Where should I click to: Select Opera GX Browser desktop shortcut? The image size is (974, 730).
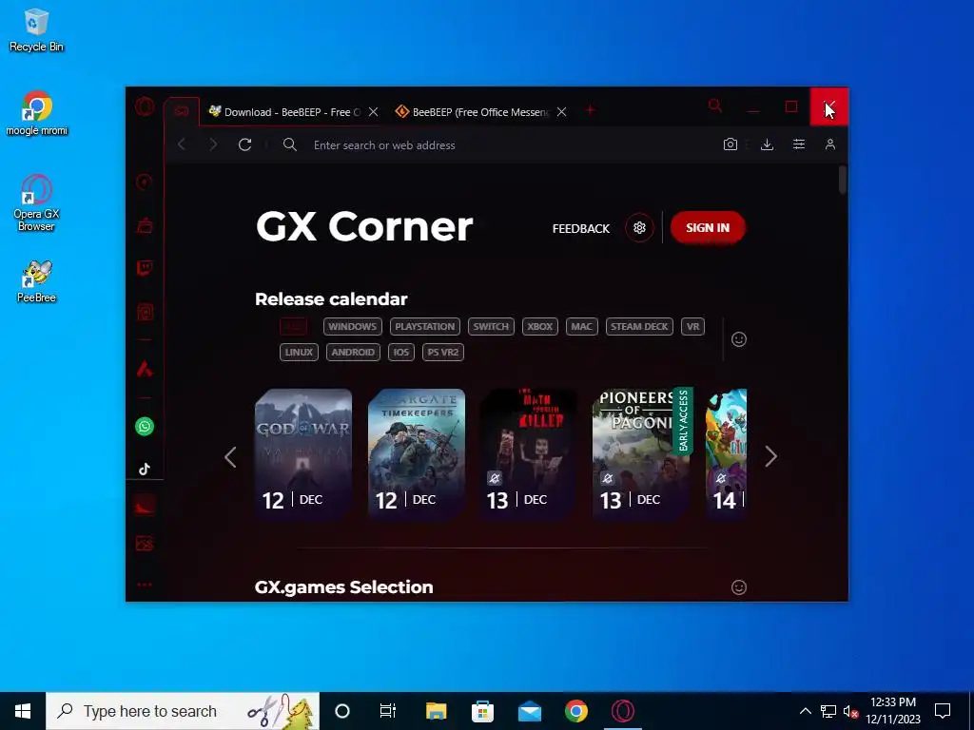click(37, 203)
